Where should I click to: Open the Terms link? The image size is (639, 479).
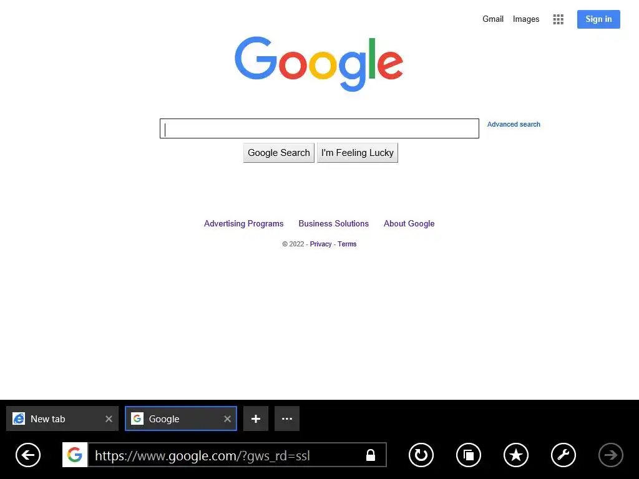(347, 244)
